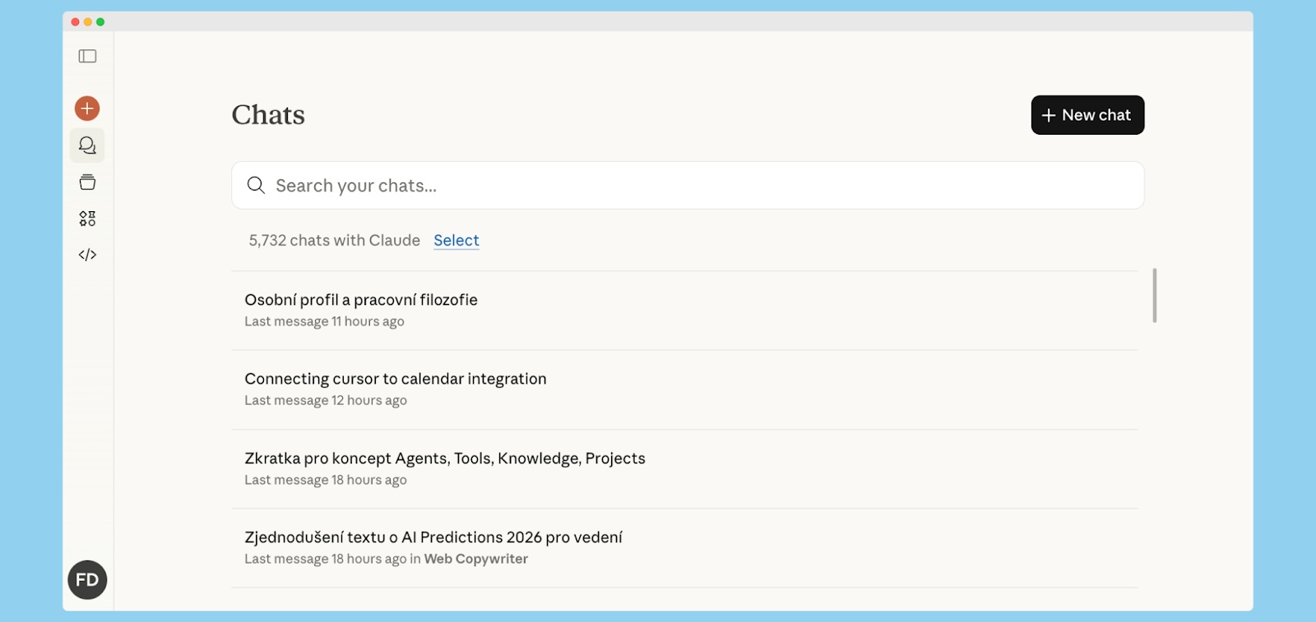This screenshot has height=622, width=1316.
Task: Open chat Zkratka pro koncept Agents, Tools
Action: (444, 458)
